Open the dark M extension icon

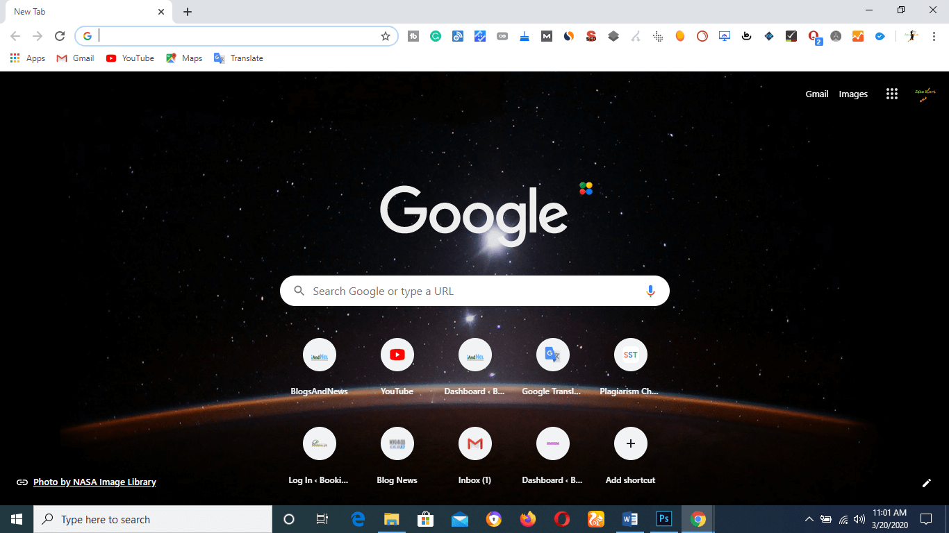(x=547, y=36)
